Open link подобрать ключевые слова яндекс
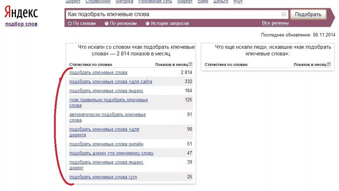Viewport: 339px width, 191px height. (x=106, y=90)
